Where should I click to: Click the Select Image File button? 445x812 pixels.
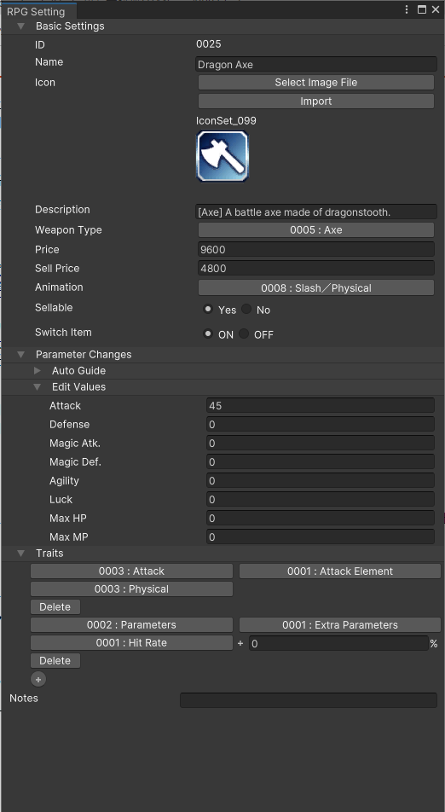coord(316,83)
